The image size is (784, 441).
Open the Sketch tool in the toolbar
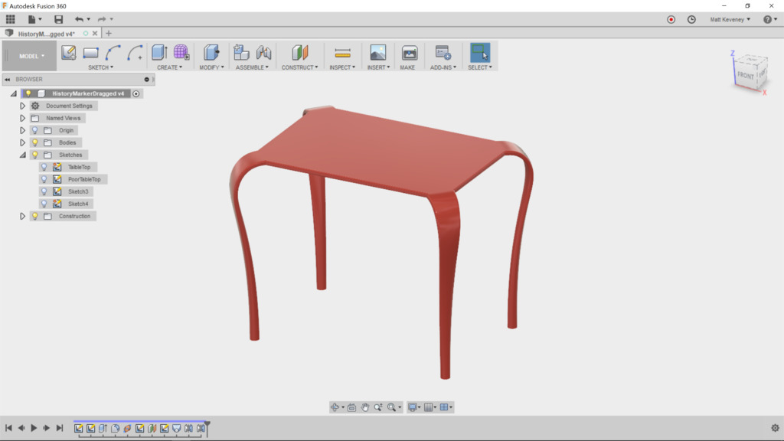(68, 52)
